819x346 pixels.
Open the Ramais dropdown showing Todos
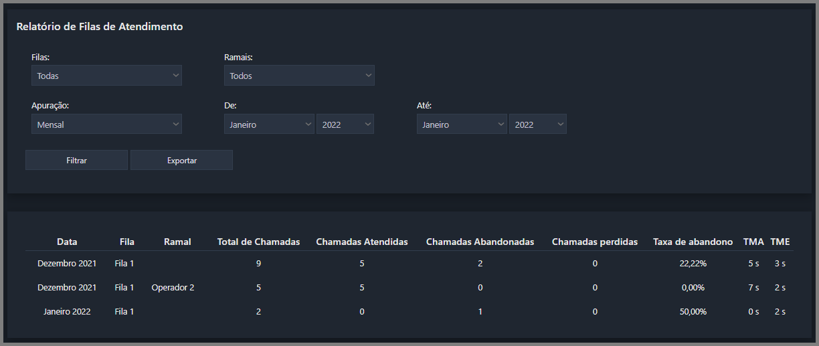click(x=299, y=76)
